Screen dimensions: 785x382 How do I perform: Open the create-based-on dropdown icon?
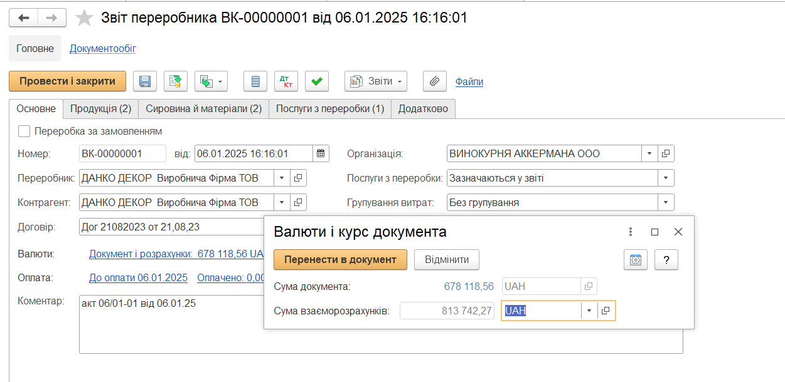click(x=211, y=81)
